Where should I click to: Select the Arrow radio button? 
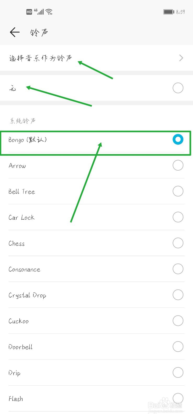coord(178,165)
